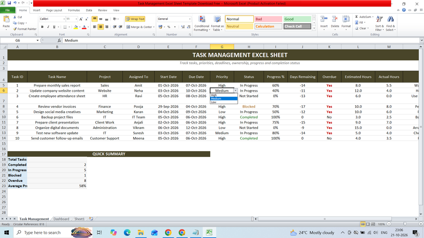Open Conditional Formatting in the Styles group
Viewport: 424px width, 238px height.
pos(202,23)
